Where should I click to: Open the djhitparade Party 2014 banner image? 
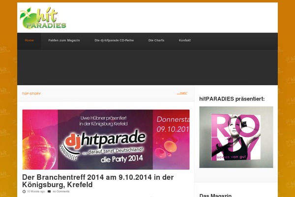point(106,139)
